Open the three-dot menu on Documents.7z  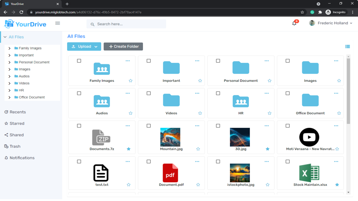[128, 126]
